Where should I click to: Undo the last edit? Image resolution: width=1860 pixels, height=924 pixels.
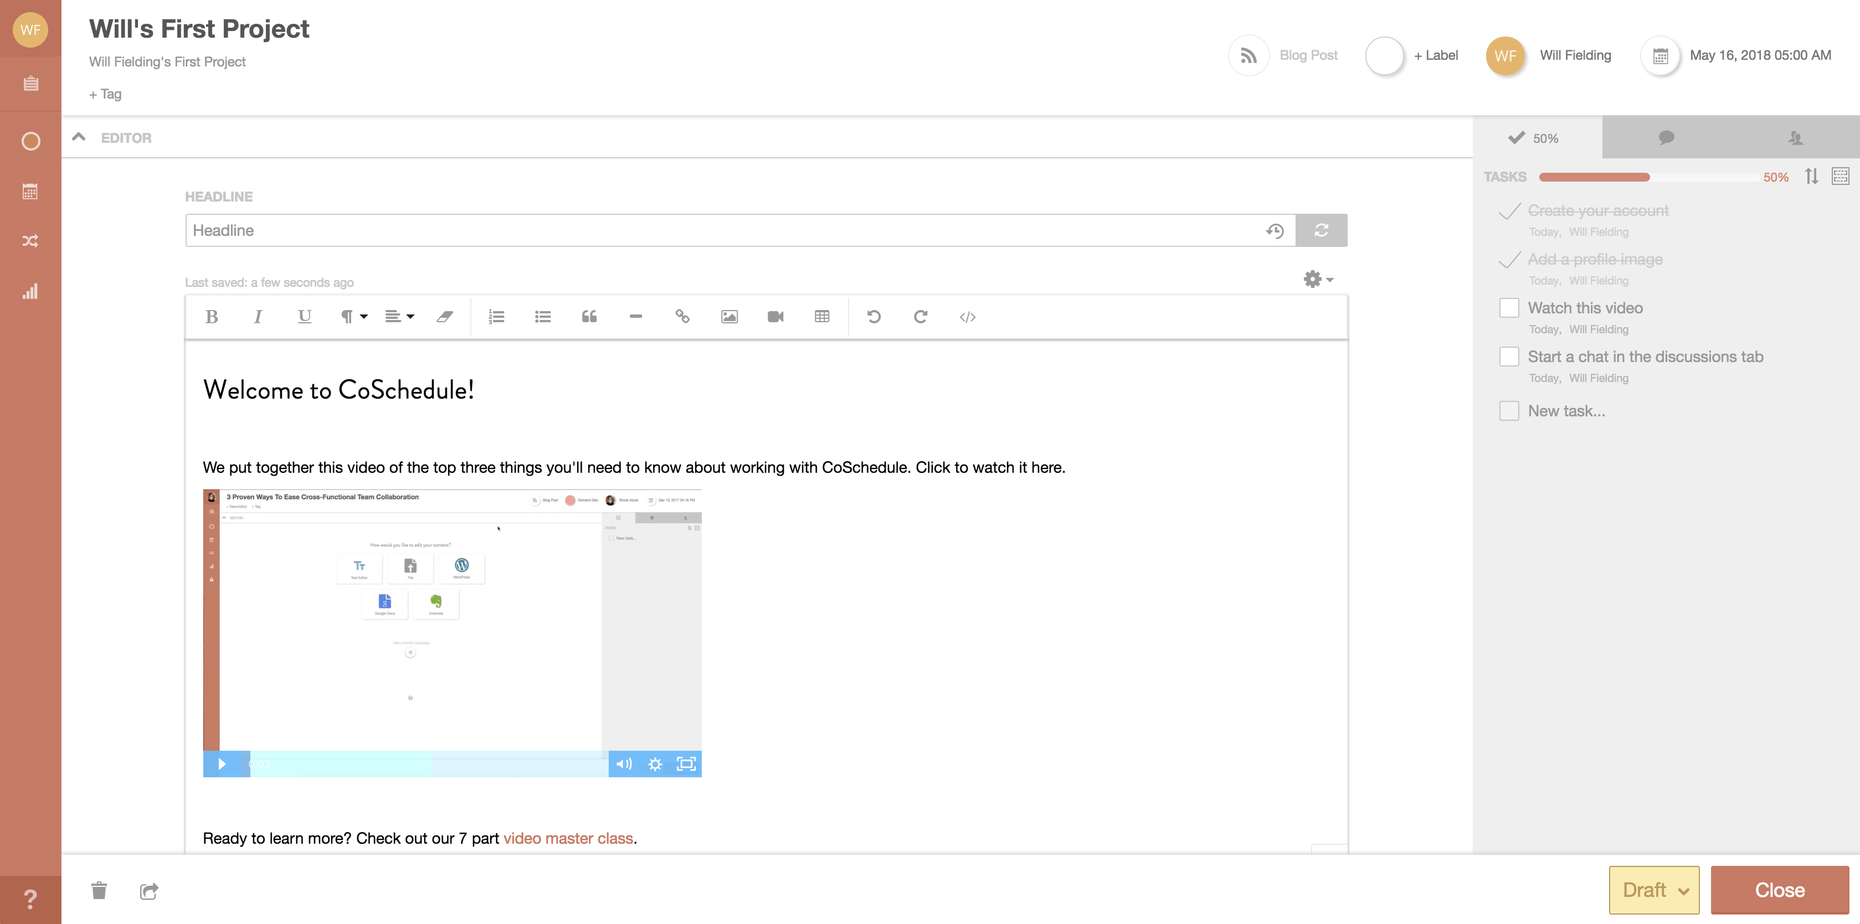click(874, 317)
